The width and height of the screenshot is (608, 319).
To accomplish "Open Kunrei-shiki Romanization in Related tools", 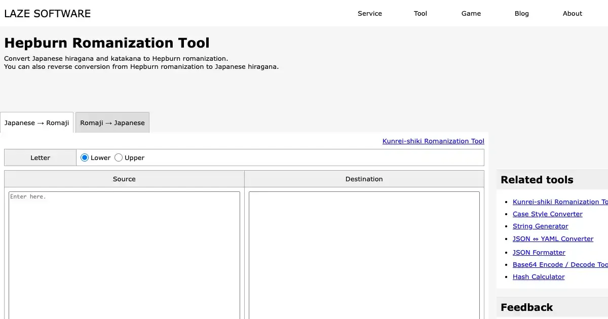I will coord(557,202).
